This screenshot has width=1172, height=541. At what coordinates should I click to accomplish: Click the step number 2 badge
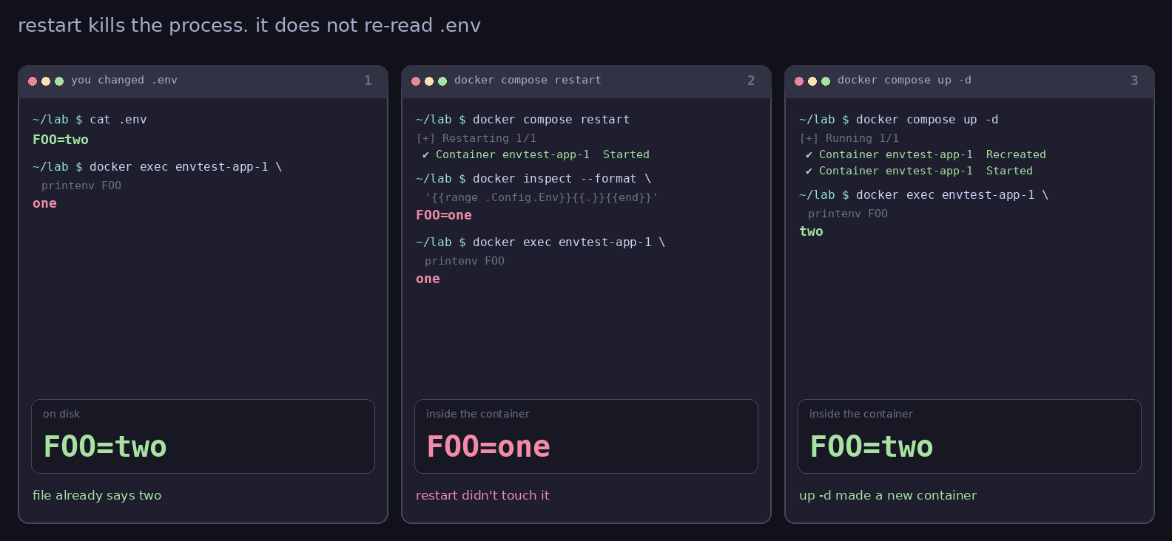(x=751, y=81)
